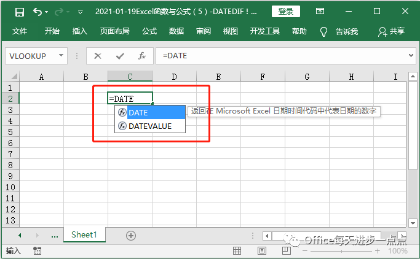Select row 10 header

[x=10, y=187]
